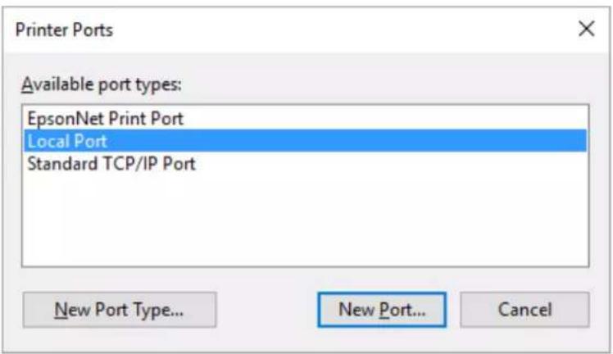Highlight the Standard TCP/IP Port option
The height and width of the screenshot is (354, 613).
pyautogui.click(x=306, y=163)
